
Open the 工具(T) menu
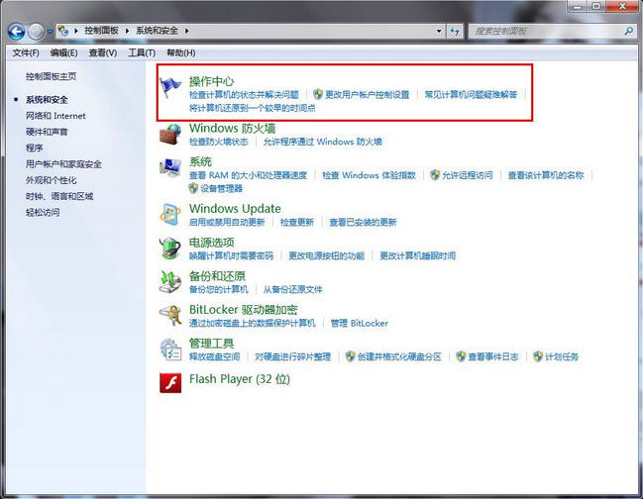click(x=142, y=52)
